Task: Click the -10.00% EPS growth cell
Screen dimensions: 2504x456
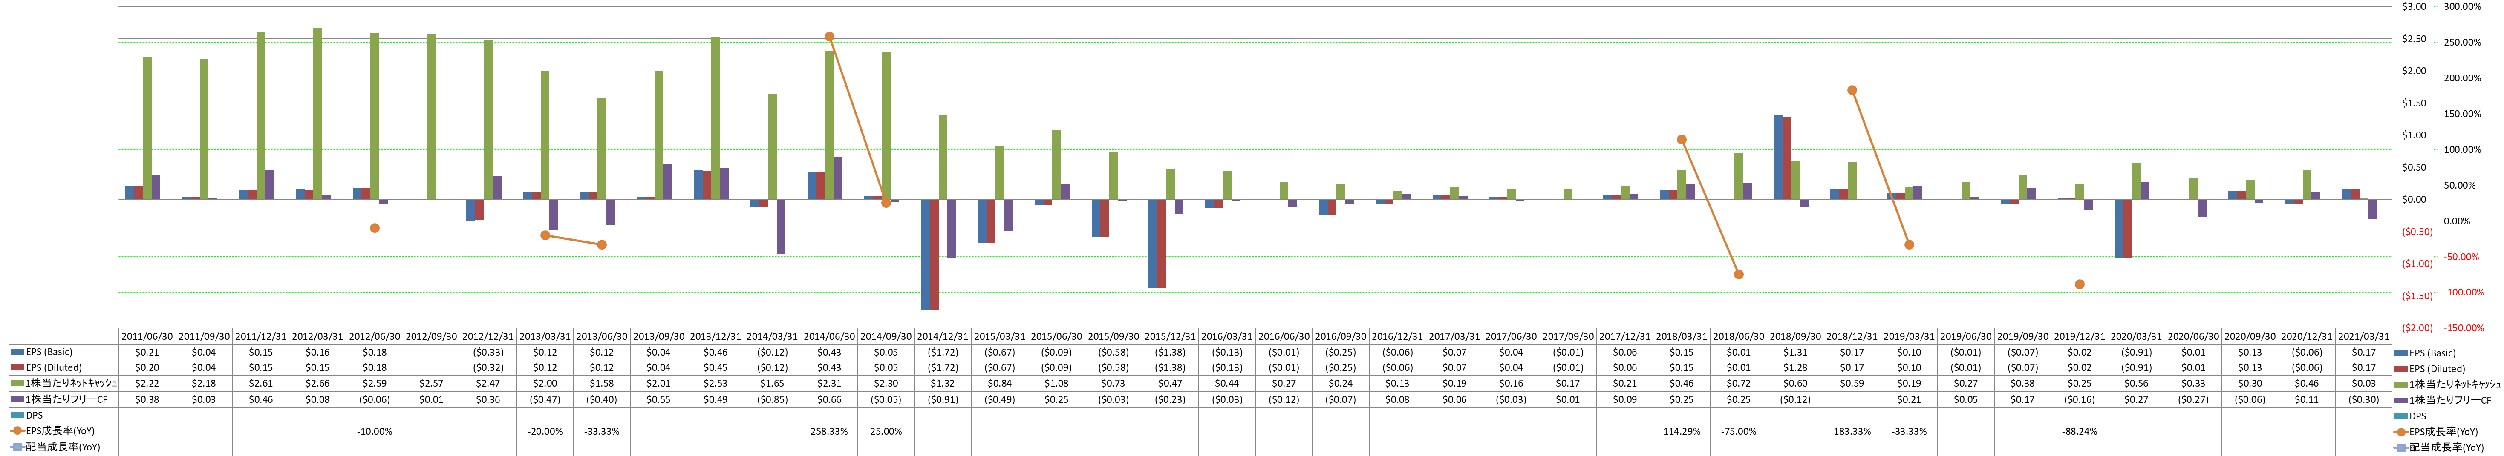Action: tap(374, 431)
